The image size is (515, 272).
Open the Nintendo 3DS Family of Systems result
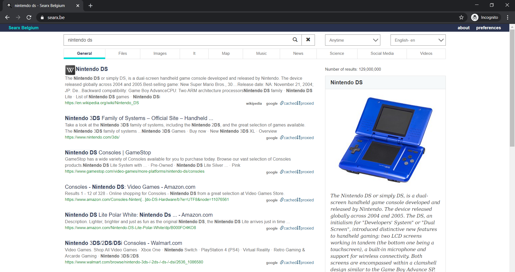[139, 118]
